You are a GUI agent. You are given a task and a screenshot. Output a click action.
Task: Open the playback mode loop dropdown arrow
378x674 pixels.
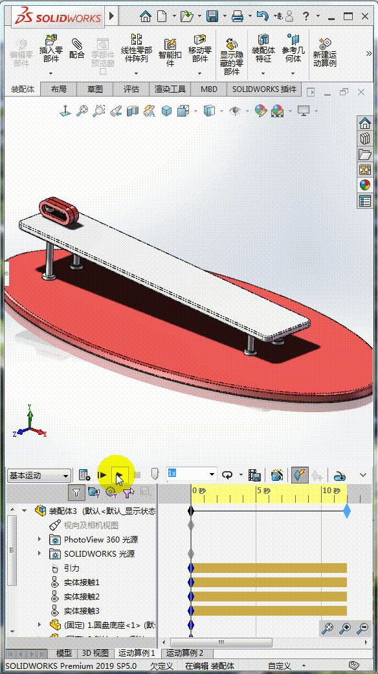click(x=241, y=475)
